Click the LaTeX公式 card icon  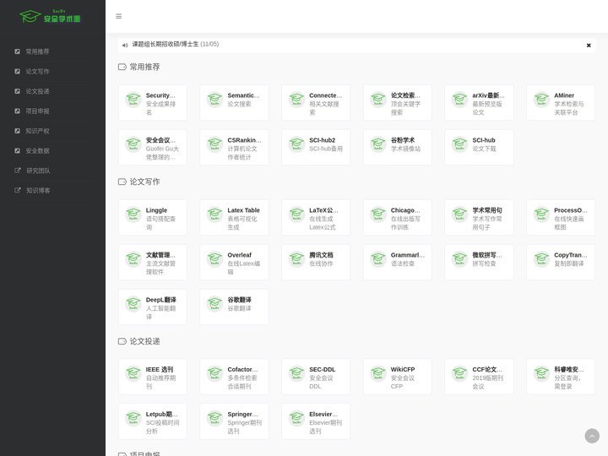(x=296, y=214)
